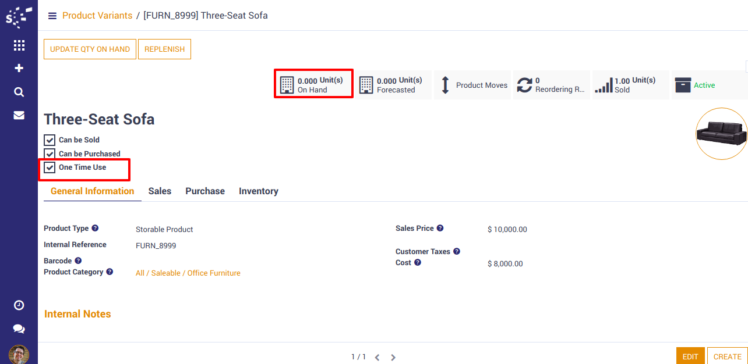Viewport: 748px width, 364px height.
Task: Open the chat conversations icon
Action: pyautogui.click(x=19, y=329)
